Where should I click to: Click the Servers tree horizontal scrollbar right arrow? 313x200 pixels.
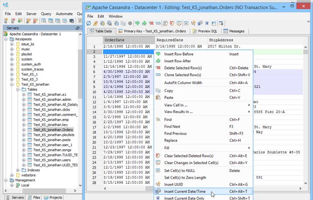click(x=75, y=190)
